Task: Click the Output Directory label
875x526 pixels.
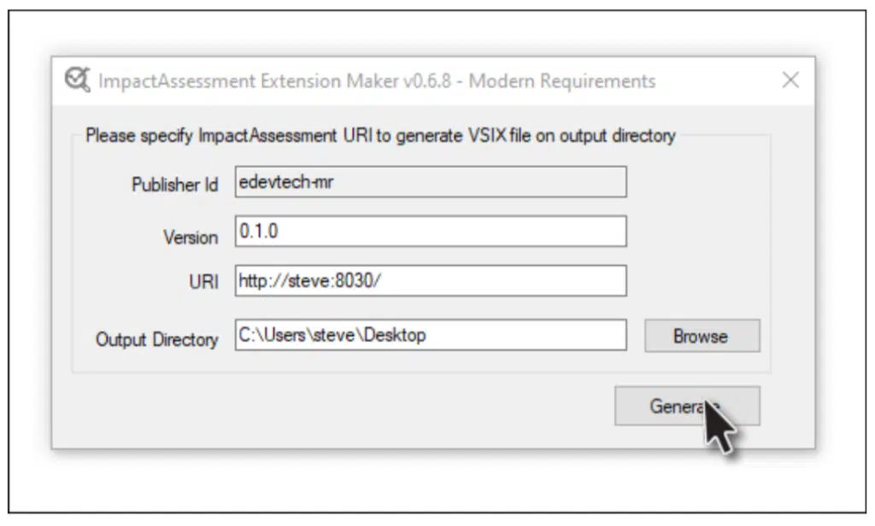Action: click(156, 339)
